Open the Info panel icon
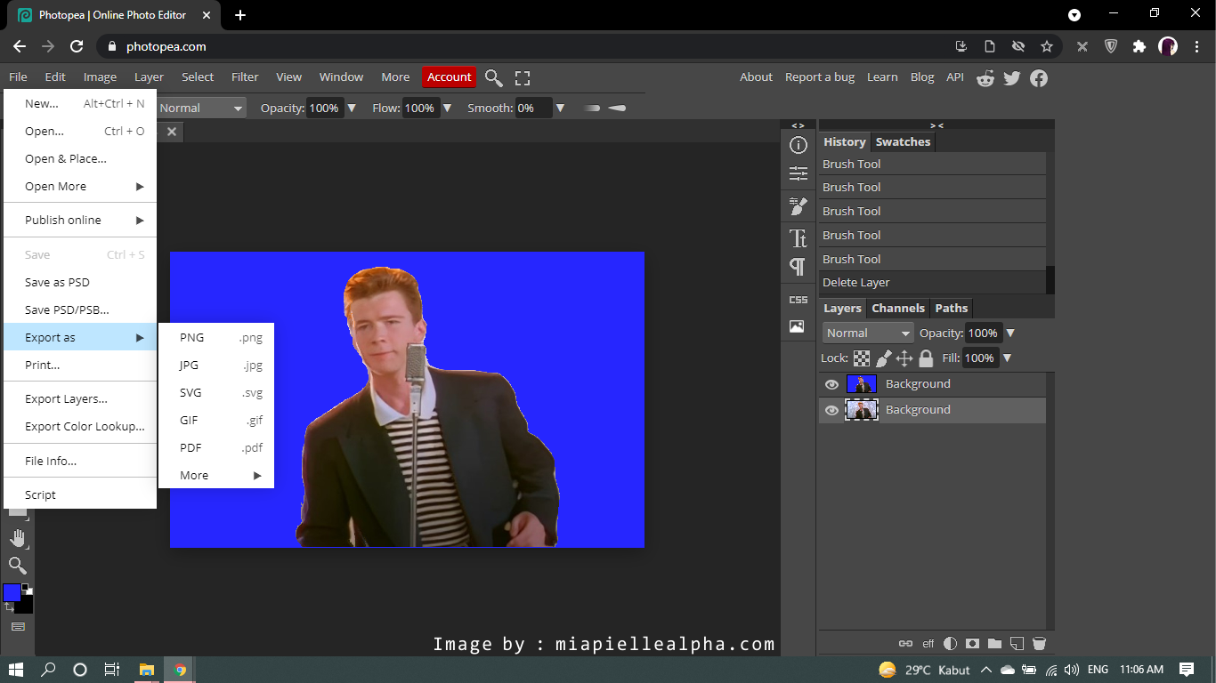 pos(799,145)
